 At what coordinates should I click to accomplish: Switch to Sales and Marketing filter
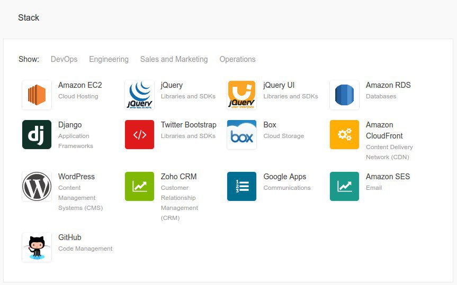pyautogui.click(x=174, y=59)
